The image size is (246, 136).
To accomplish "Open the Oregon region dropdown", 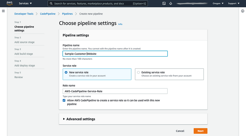I will click(218, 3).
